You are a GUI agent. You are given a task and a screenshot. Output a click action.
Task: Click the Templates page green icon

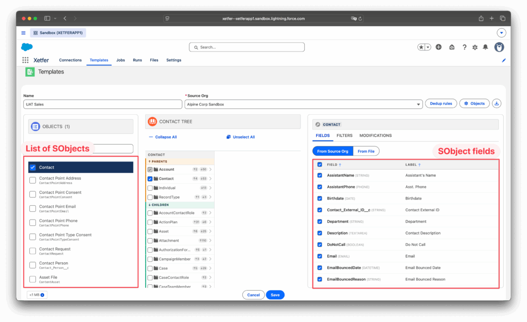click(30, 72)
